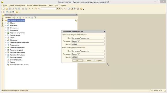Open the Syntax assistant icon

72,9
